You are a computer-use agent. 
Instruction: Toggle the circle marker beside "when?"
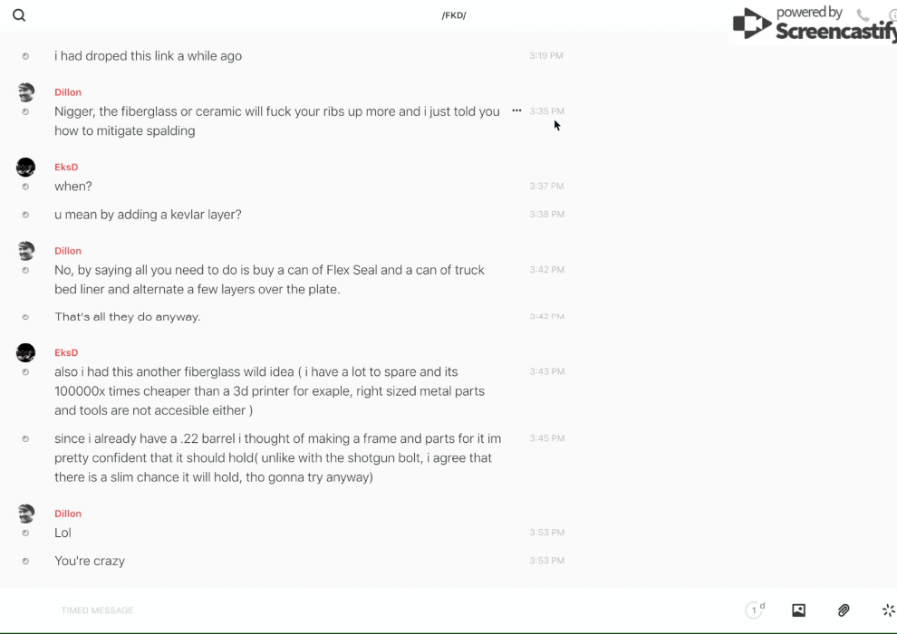25,187
